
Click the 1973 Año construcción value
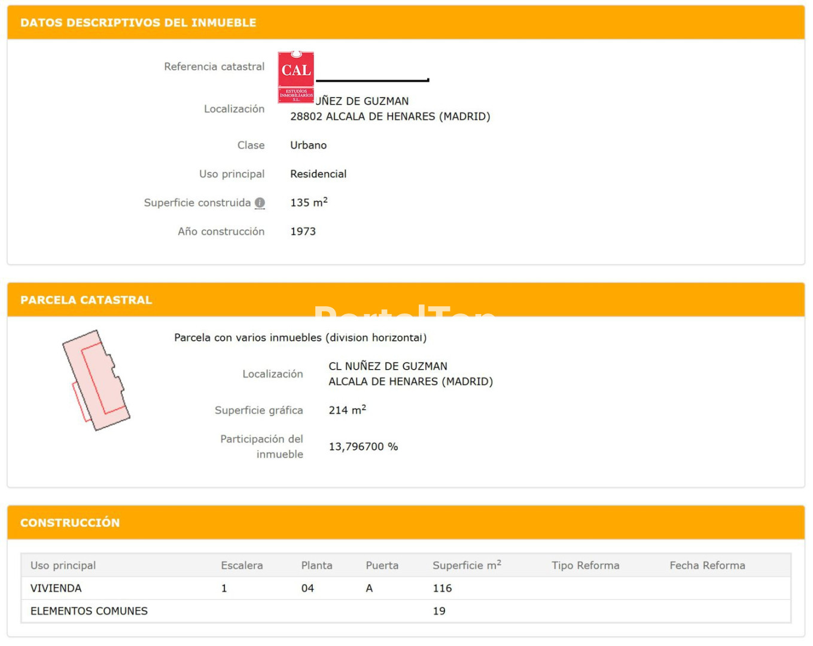tap(303, 231)
